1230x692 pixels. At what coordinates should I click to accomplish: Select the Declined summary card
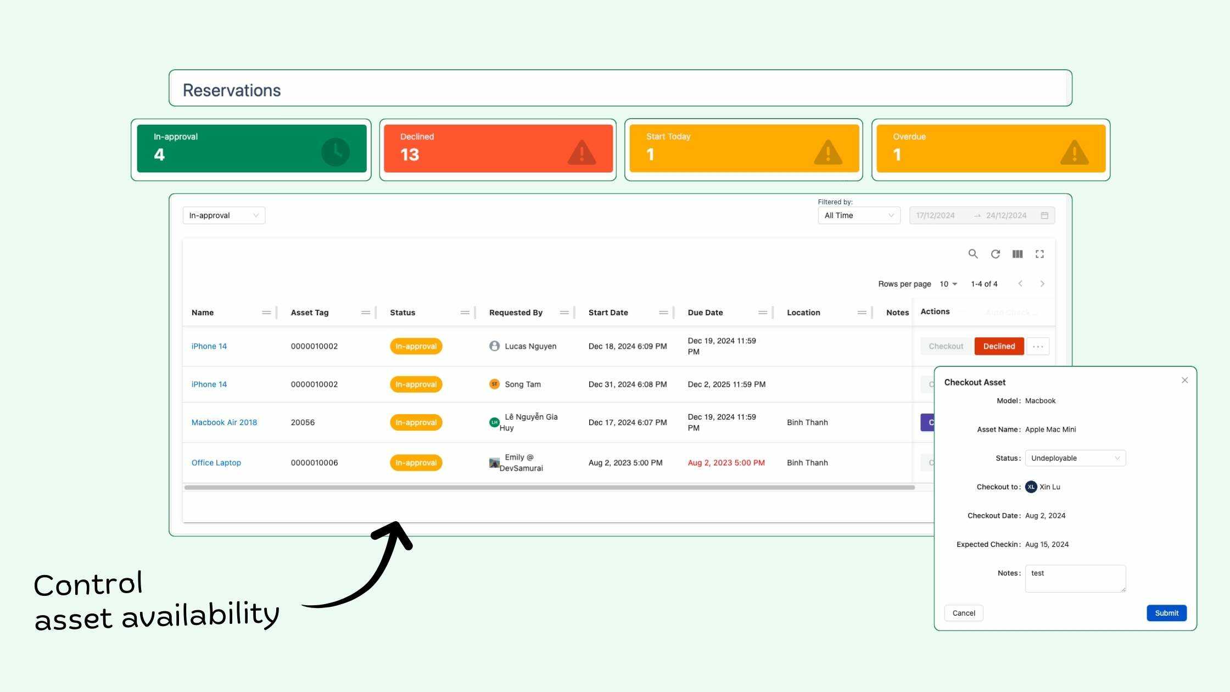498,149
